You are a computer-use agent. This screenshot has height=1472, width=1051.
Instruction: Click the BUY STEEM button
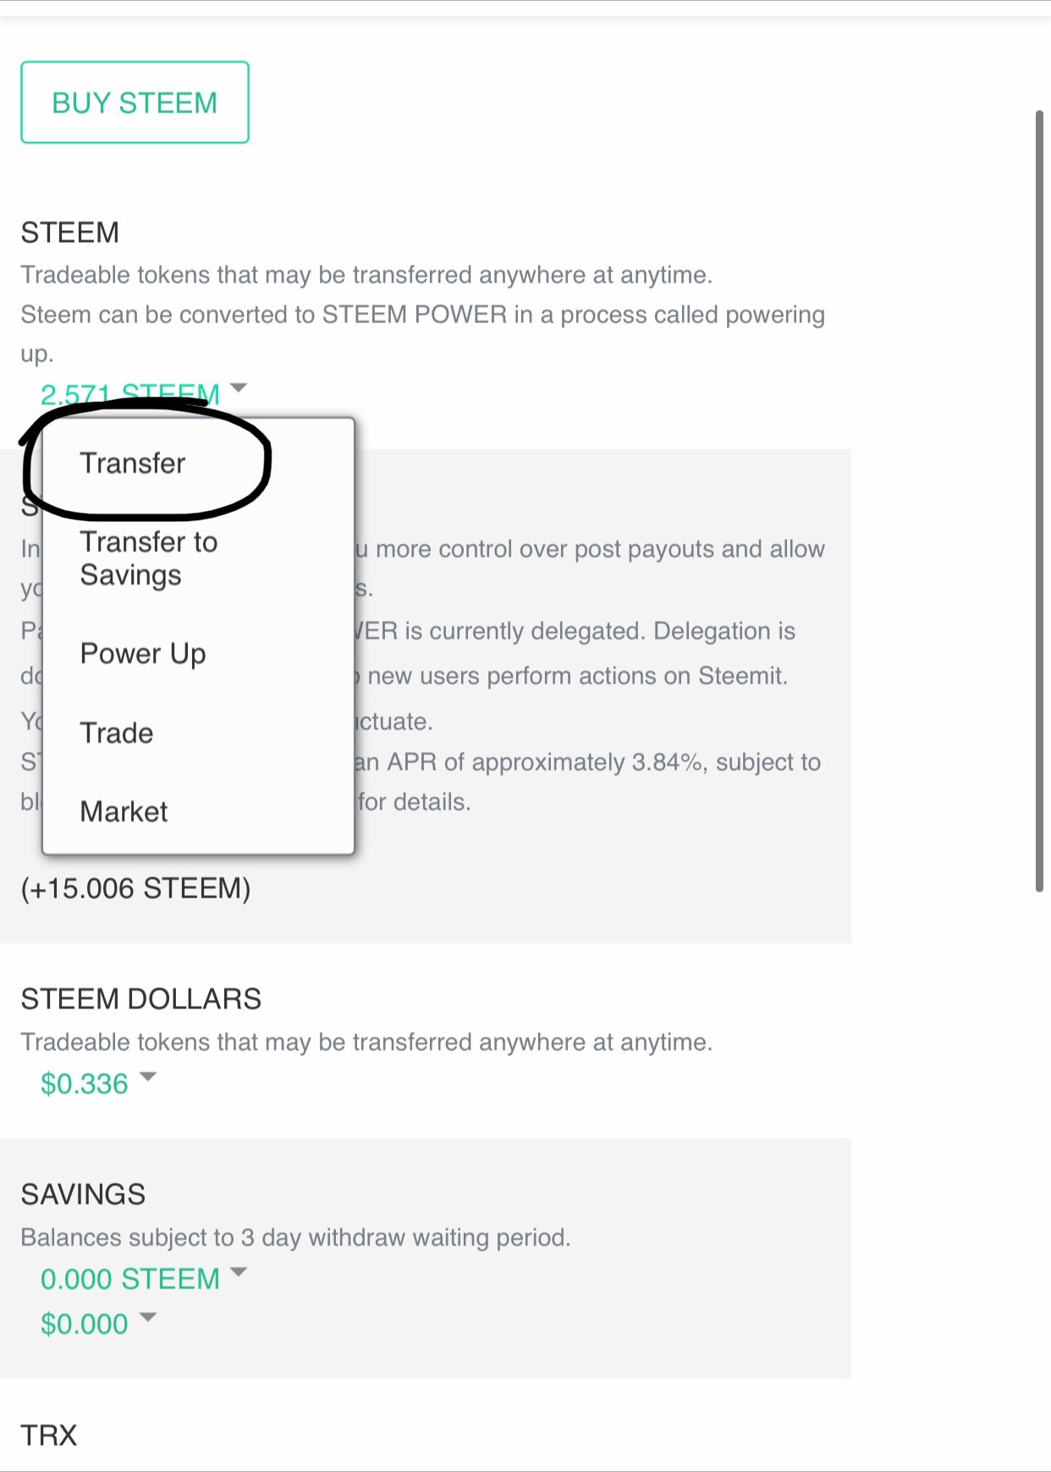(135, 102)
